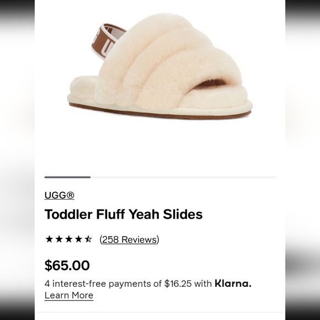Tap the fluffy slipper product image

tap(160, 67)
